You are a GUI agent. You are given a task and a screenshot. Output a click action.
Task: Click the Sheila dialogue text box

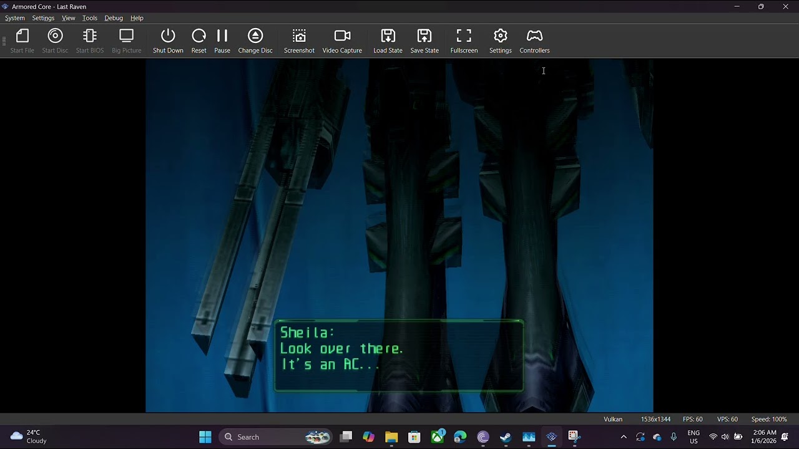pos(399,356)
